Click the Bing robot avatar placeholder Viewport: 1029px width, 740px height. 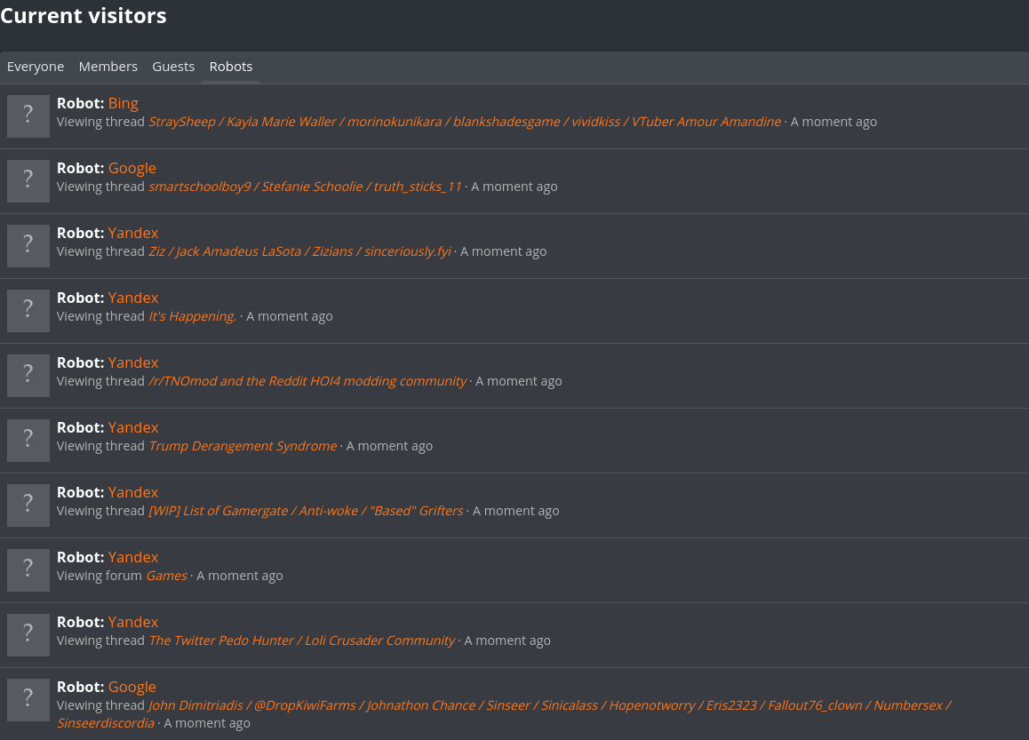(28, 116)
